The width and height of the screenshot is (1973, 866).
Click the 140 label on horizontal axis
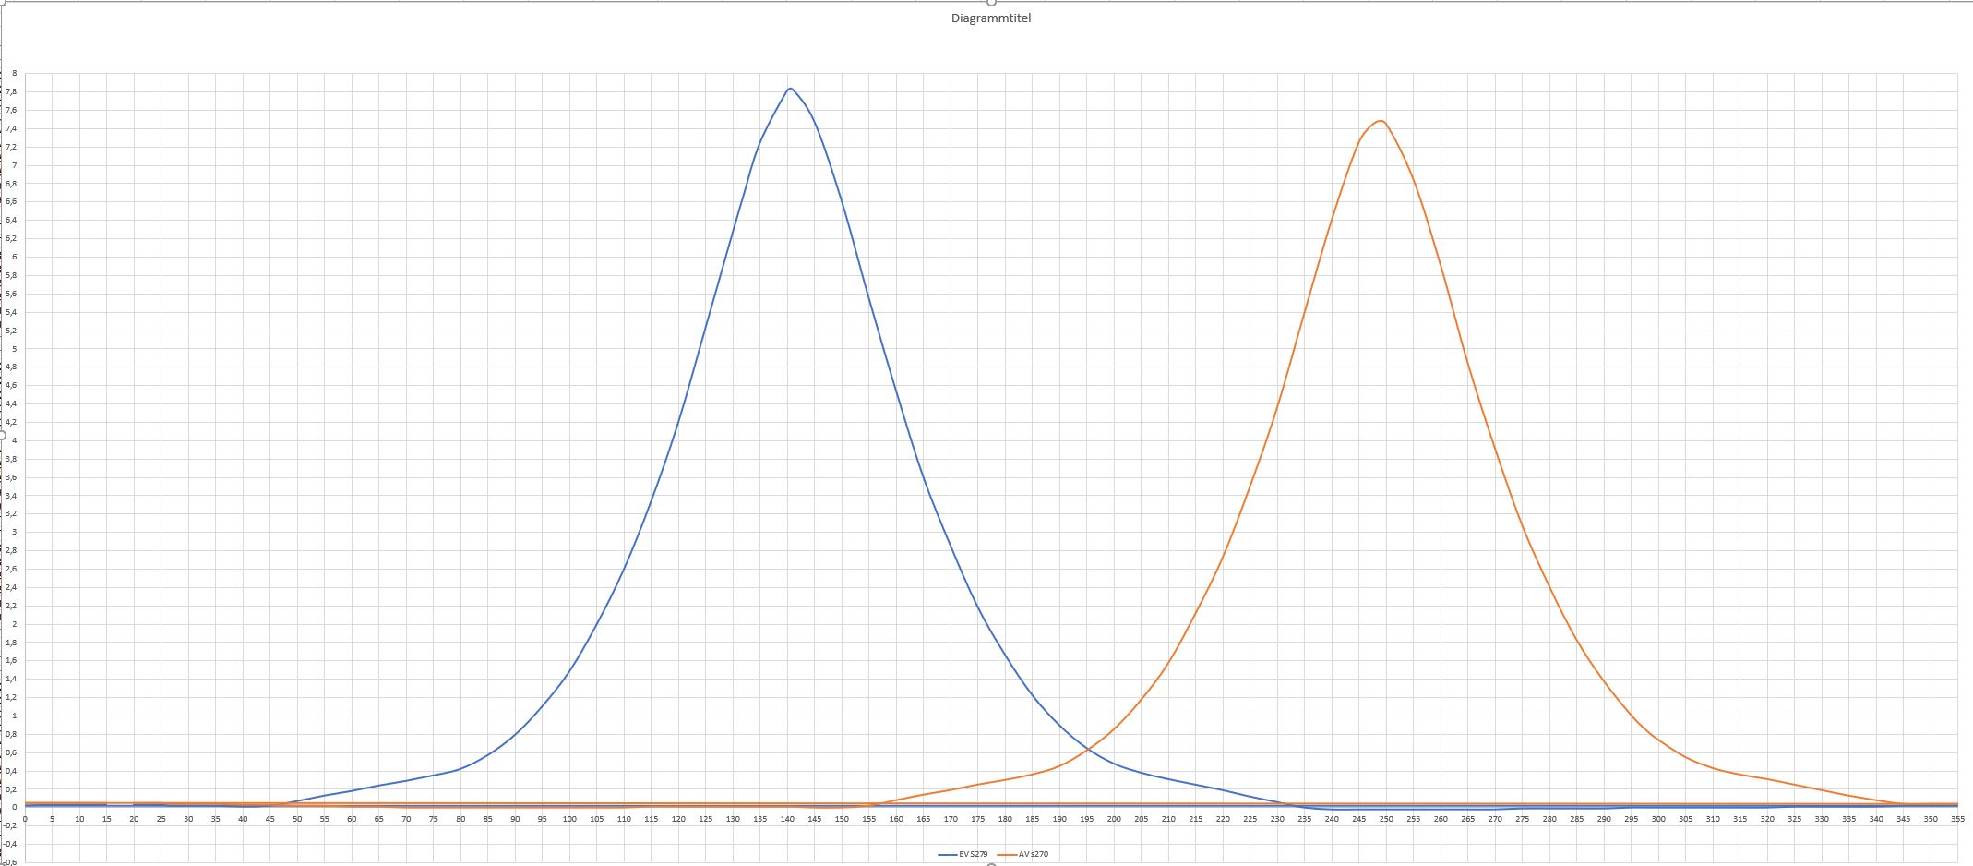(x=787, y=819)
